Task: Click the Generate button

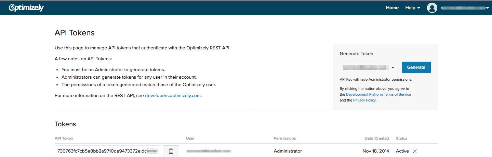Action: (x=416, y=67)
